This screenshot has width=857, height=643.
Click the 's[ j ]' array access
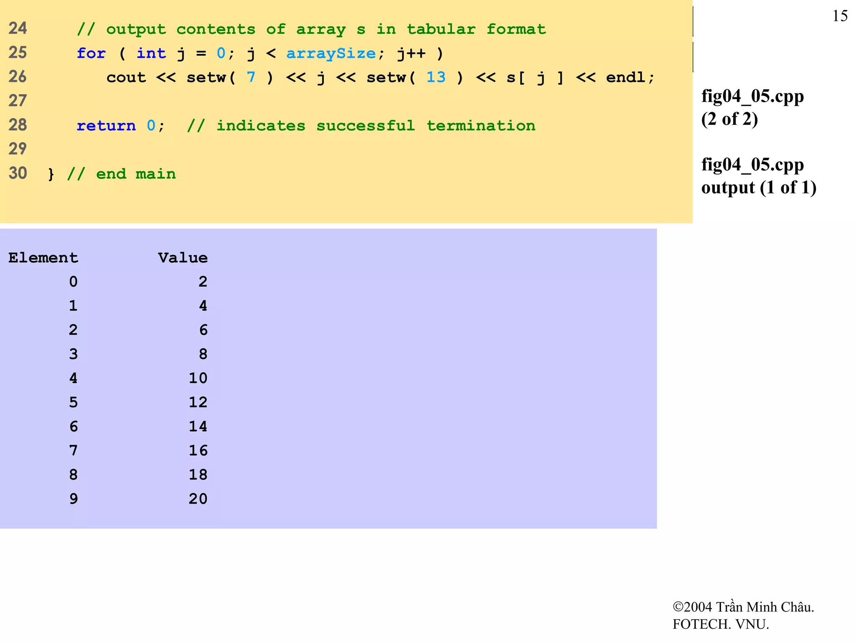535,78
